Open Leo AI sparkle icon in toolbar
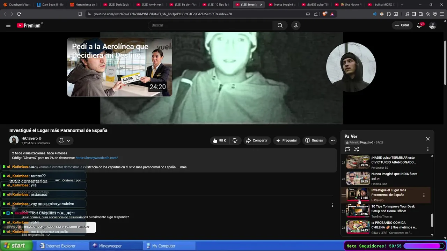The height and width of the screenshot is (251, 447). (x=428, y=14)
